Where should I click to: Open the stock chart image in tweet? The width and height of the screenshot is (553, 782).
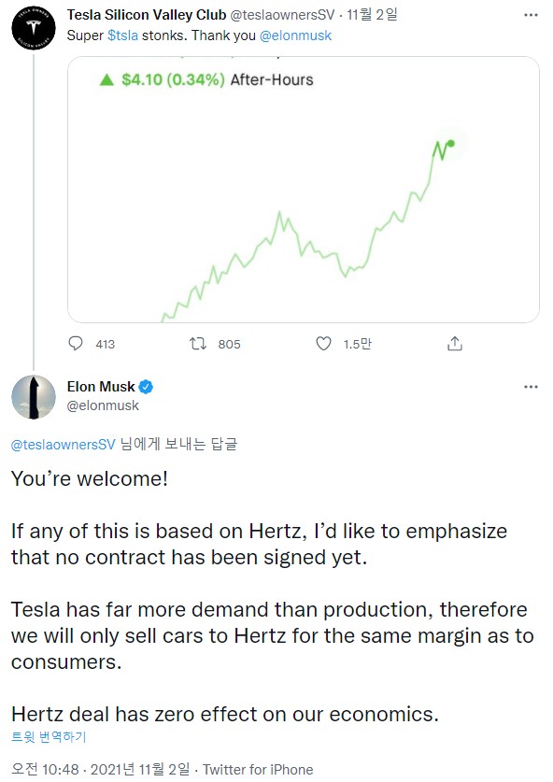coord(304,190)
